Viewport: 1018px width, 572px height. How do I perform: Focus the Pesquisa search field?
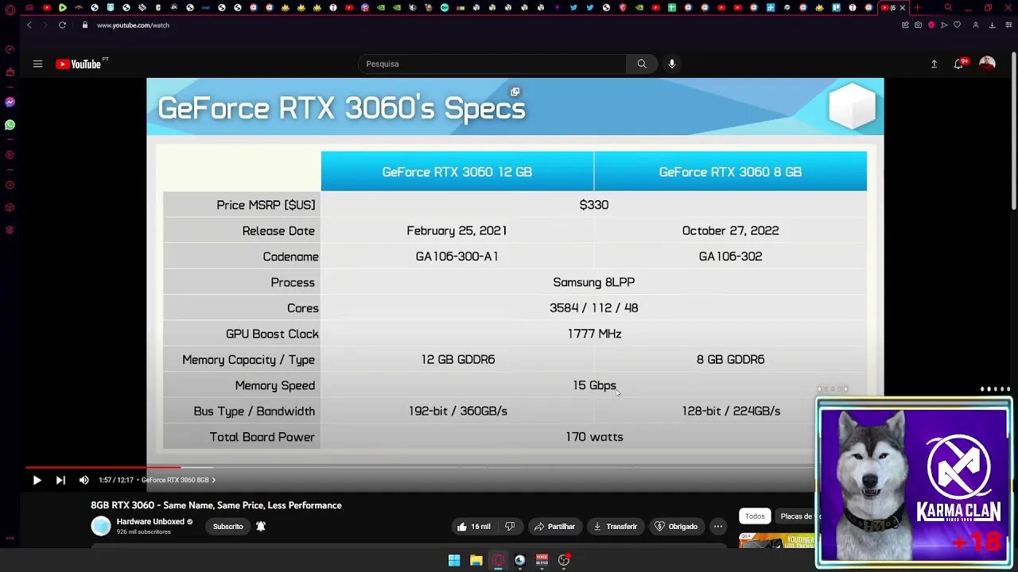point(492,64)
